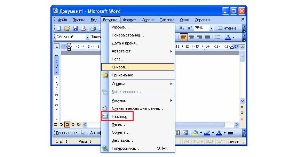Viewport: 293px width, 157px height.
Task: Open the Таблица menu
Action: (167, 20)
